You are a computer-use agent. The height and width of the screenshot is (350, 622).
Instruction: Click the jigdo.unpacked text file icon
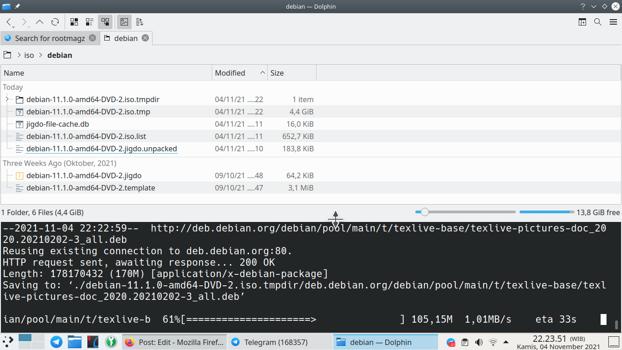(x=19, y=149)
